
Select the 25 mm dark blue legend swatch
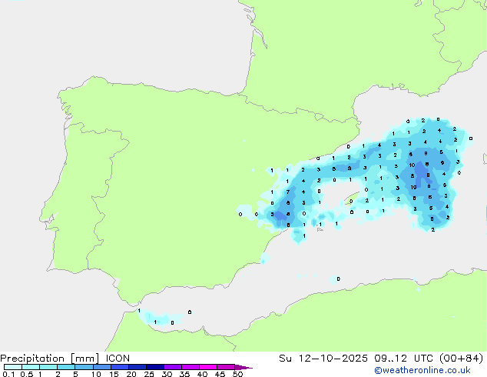[154, 367]
